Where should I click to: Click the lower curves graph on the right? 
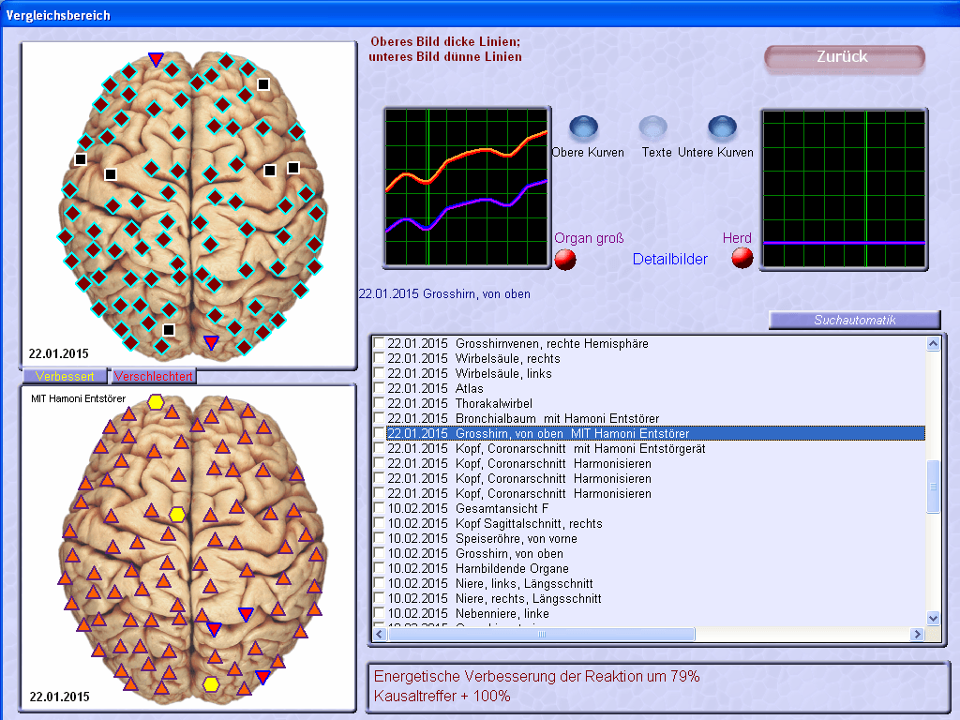(844, 188)
